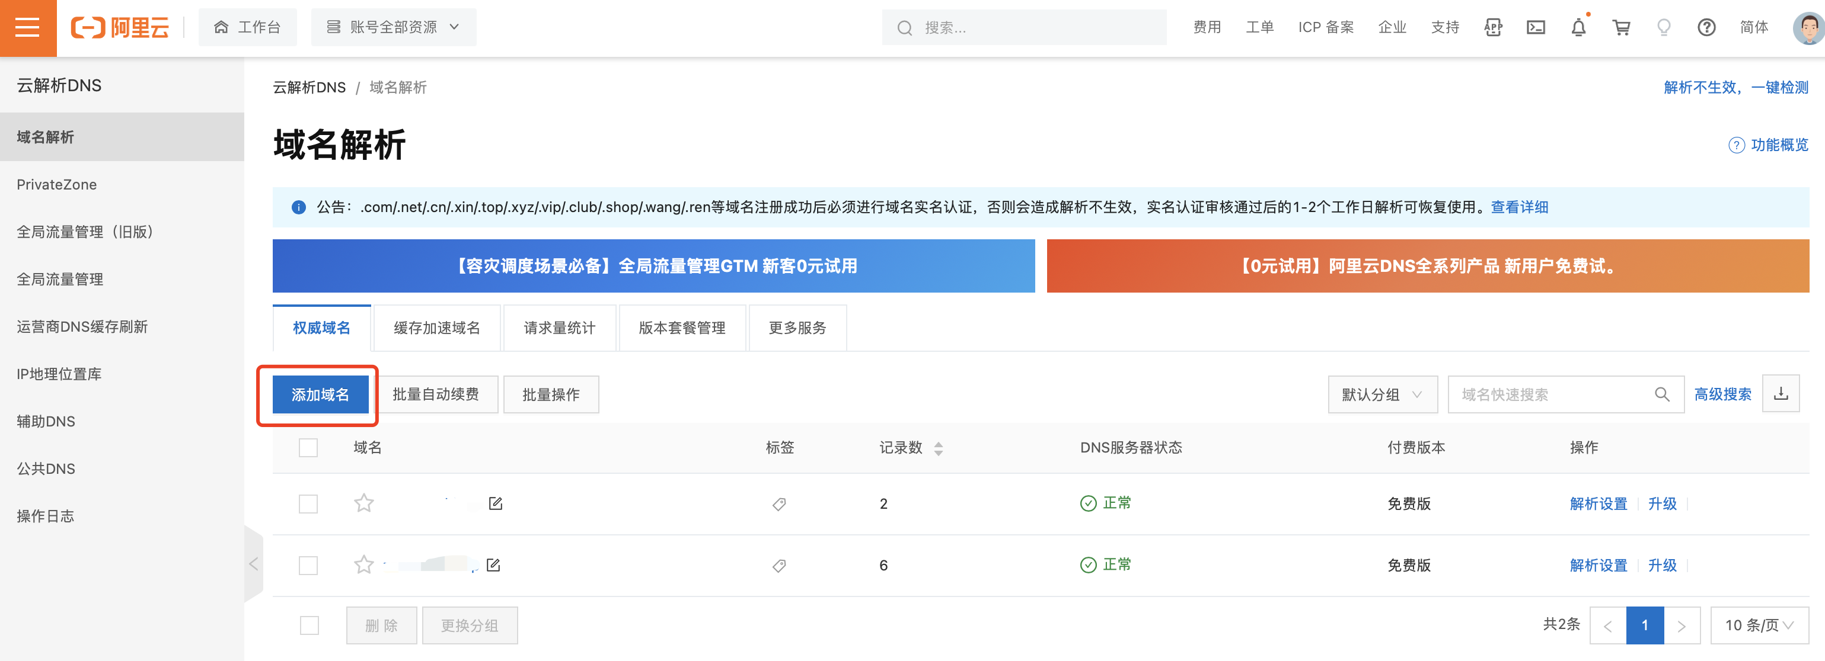Open ICP 备案 in top navigation
The height and width of the screenshot is (661, 1825).
(x=1326, y=28)
